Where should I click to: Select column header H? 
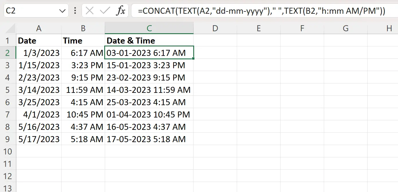389,28
